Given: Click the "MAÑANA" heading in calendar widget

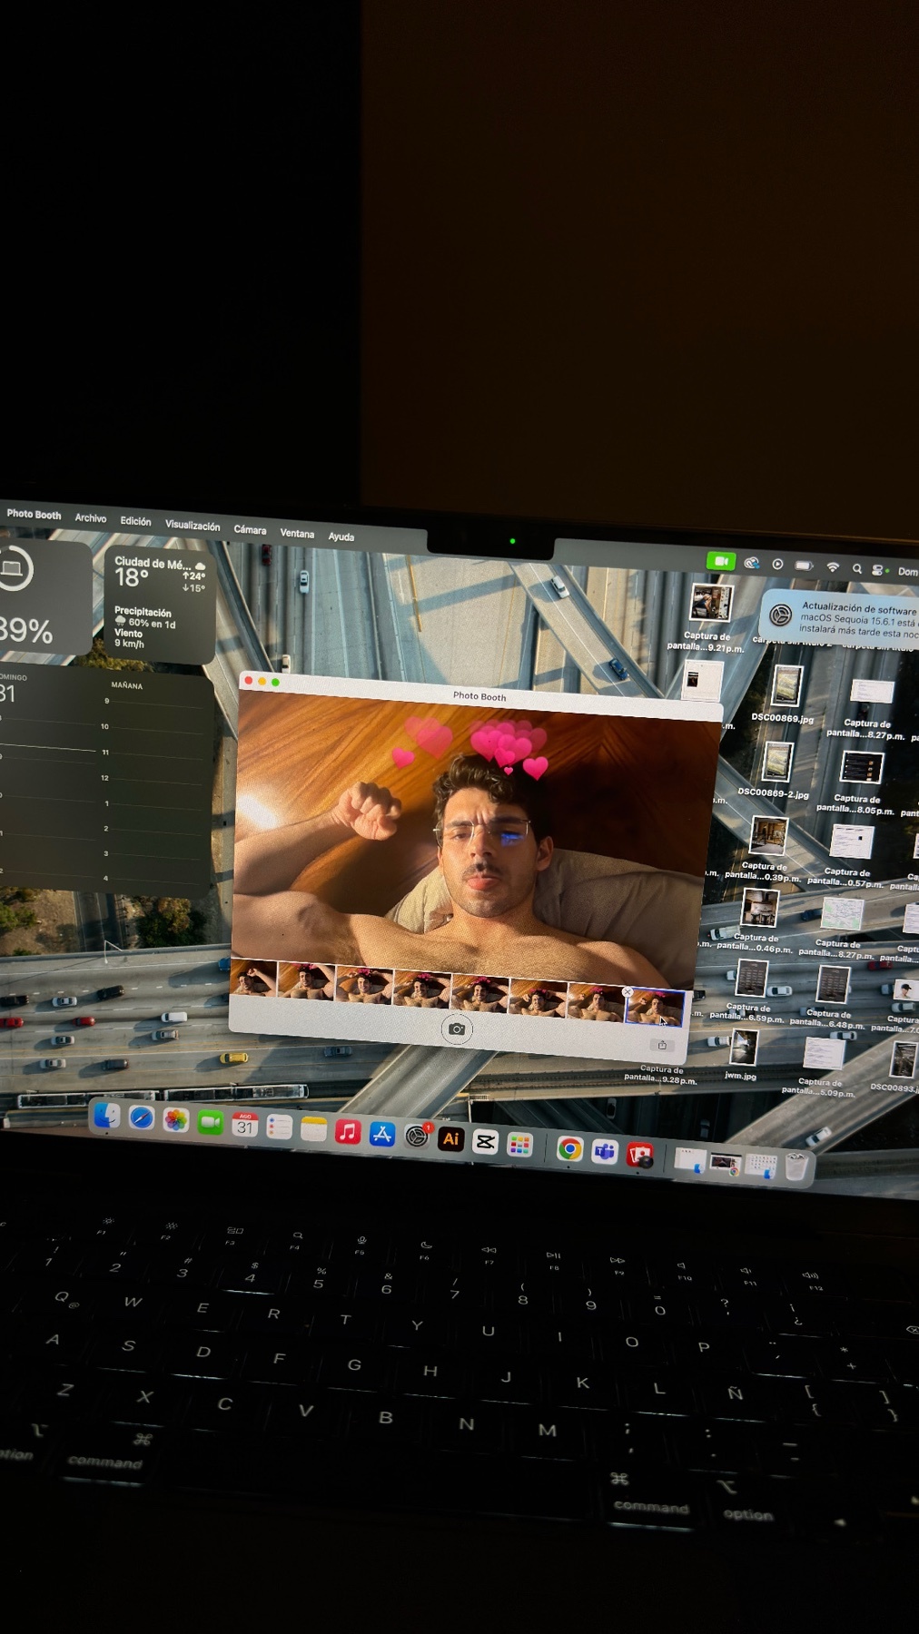Looking at the screenshot, I should (126, 685).
